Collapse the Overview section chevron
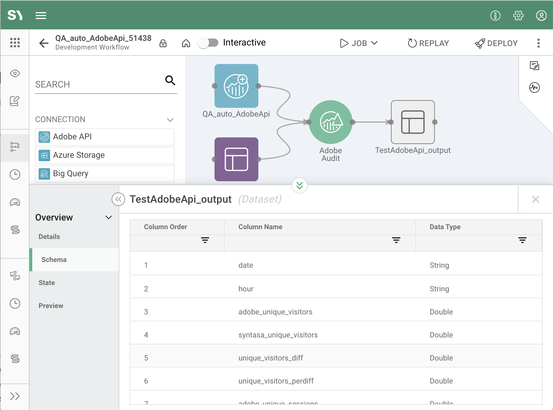This screenshot has height=410, width=553. [x=109, y=217]
